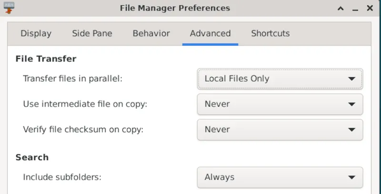Click the "Transfer files in parallel:" label
Viewport: 381px width, 194px height.
(x=73, y=78)
